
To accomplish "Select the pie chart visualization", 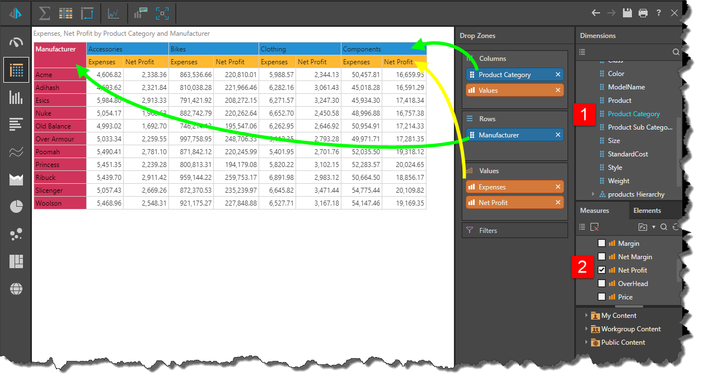I will tap(16, 207).
